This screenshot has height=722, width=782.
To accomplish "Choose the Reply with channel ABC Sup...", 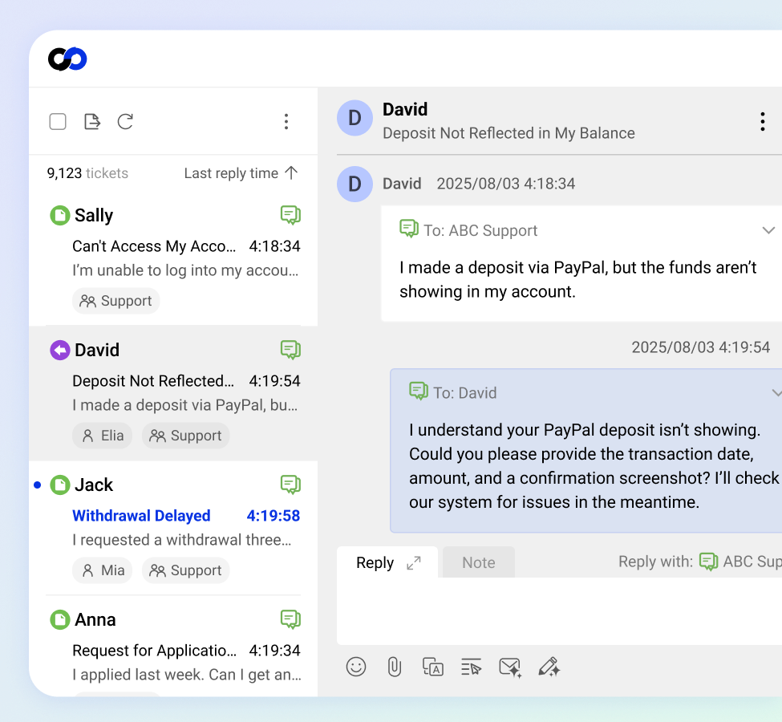I will (740, 562).
